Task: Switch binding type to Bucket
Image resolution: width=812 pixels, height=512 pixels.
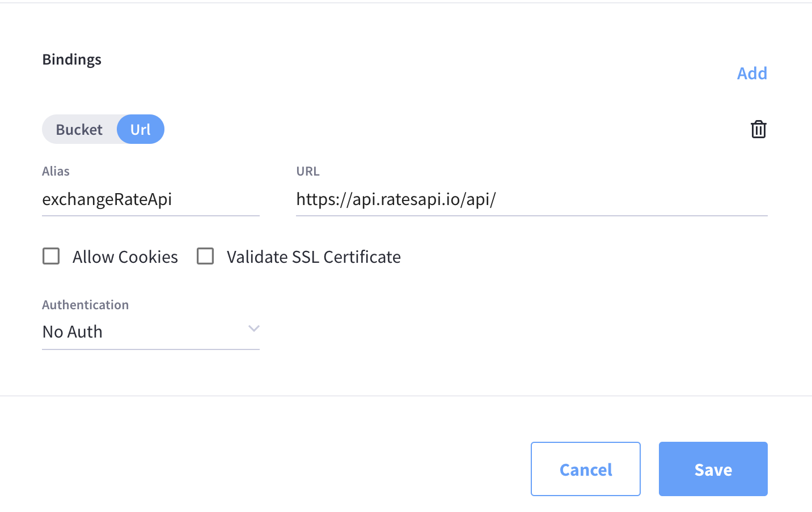Action: tap(79, 130)
